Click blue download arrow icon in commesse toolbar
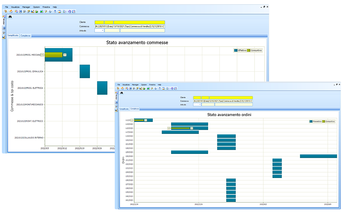 pyautogui.click(x=50, y=11)
